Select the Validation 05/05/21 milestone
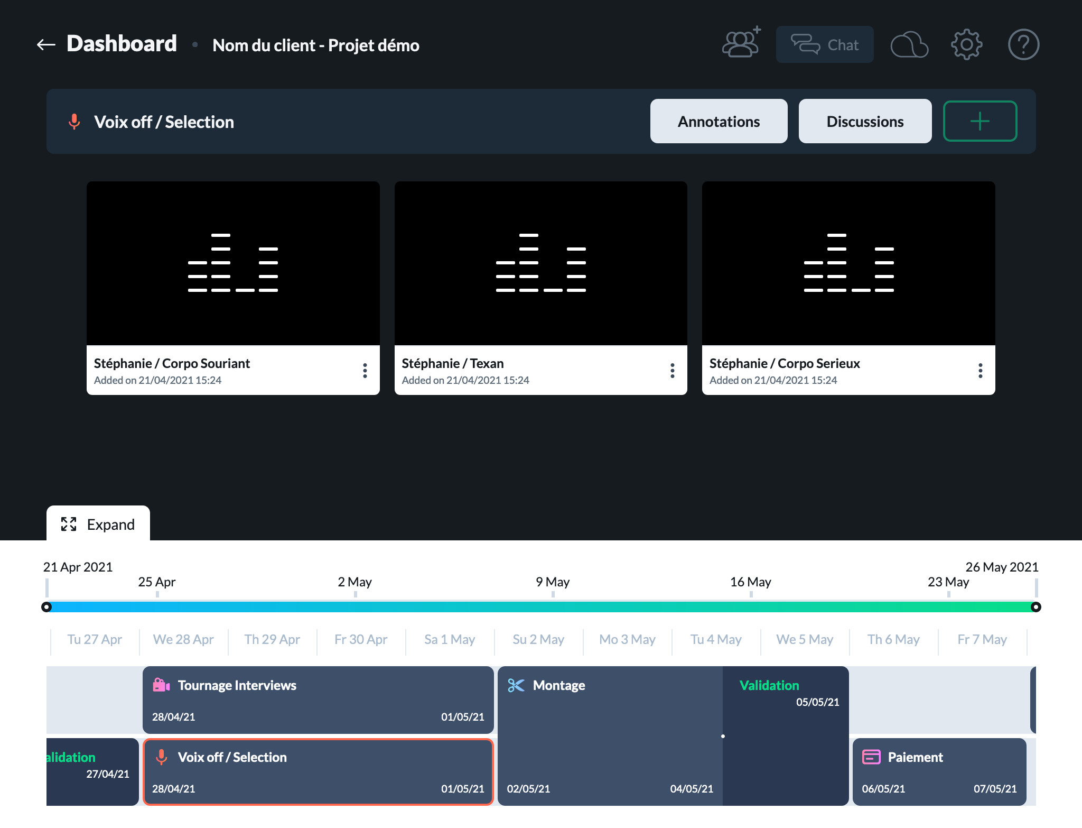The width and height of the screenshot is (1082, 828). point(786,736)
